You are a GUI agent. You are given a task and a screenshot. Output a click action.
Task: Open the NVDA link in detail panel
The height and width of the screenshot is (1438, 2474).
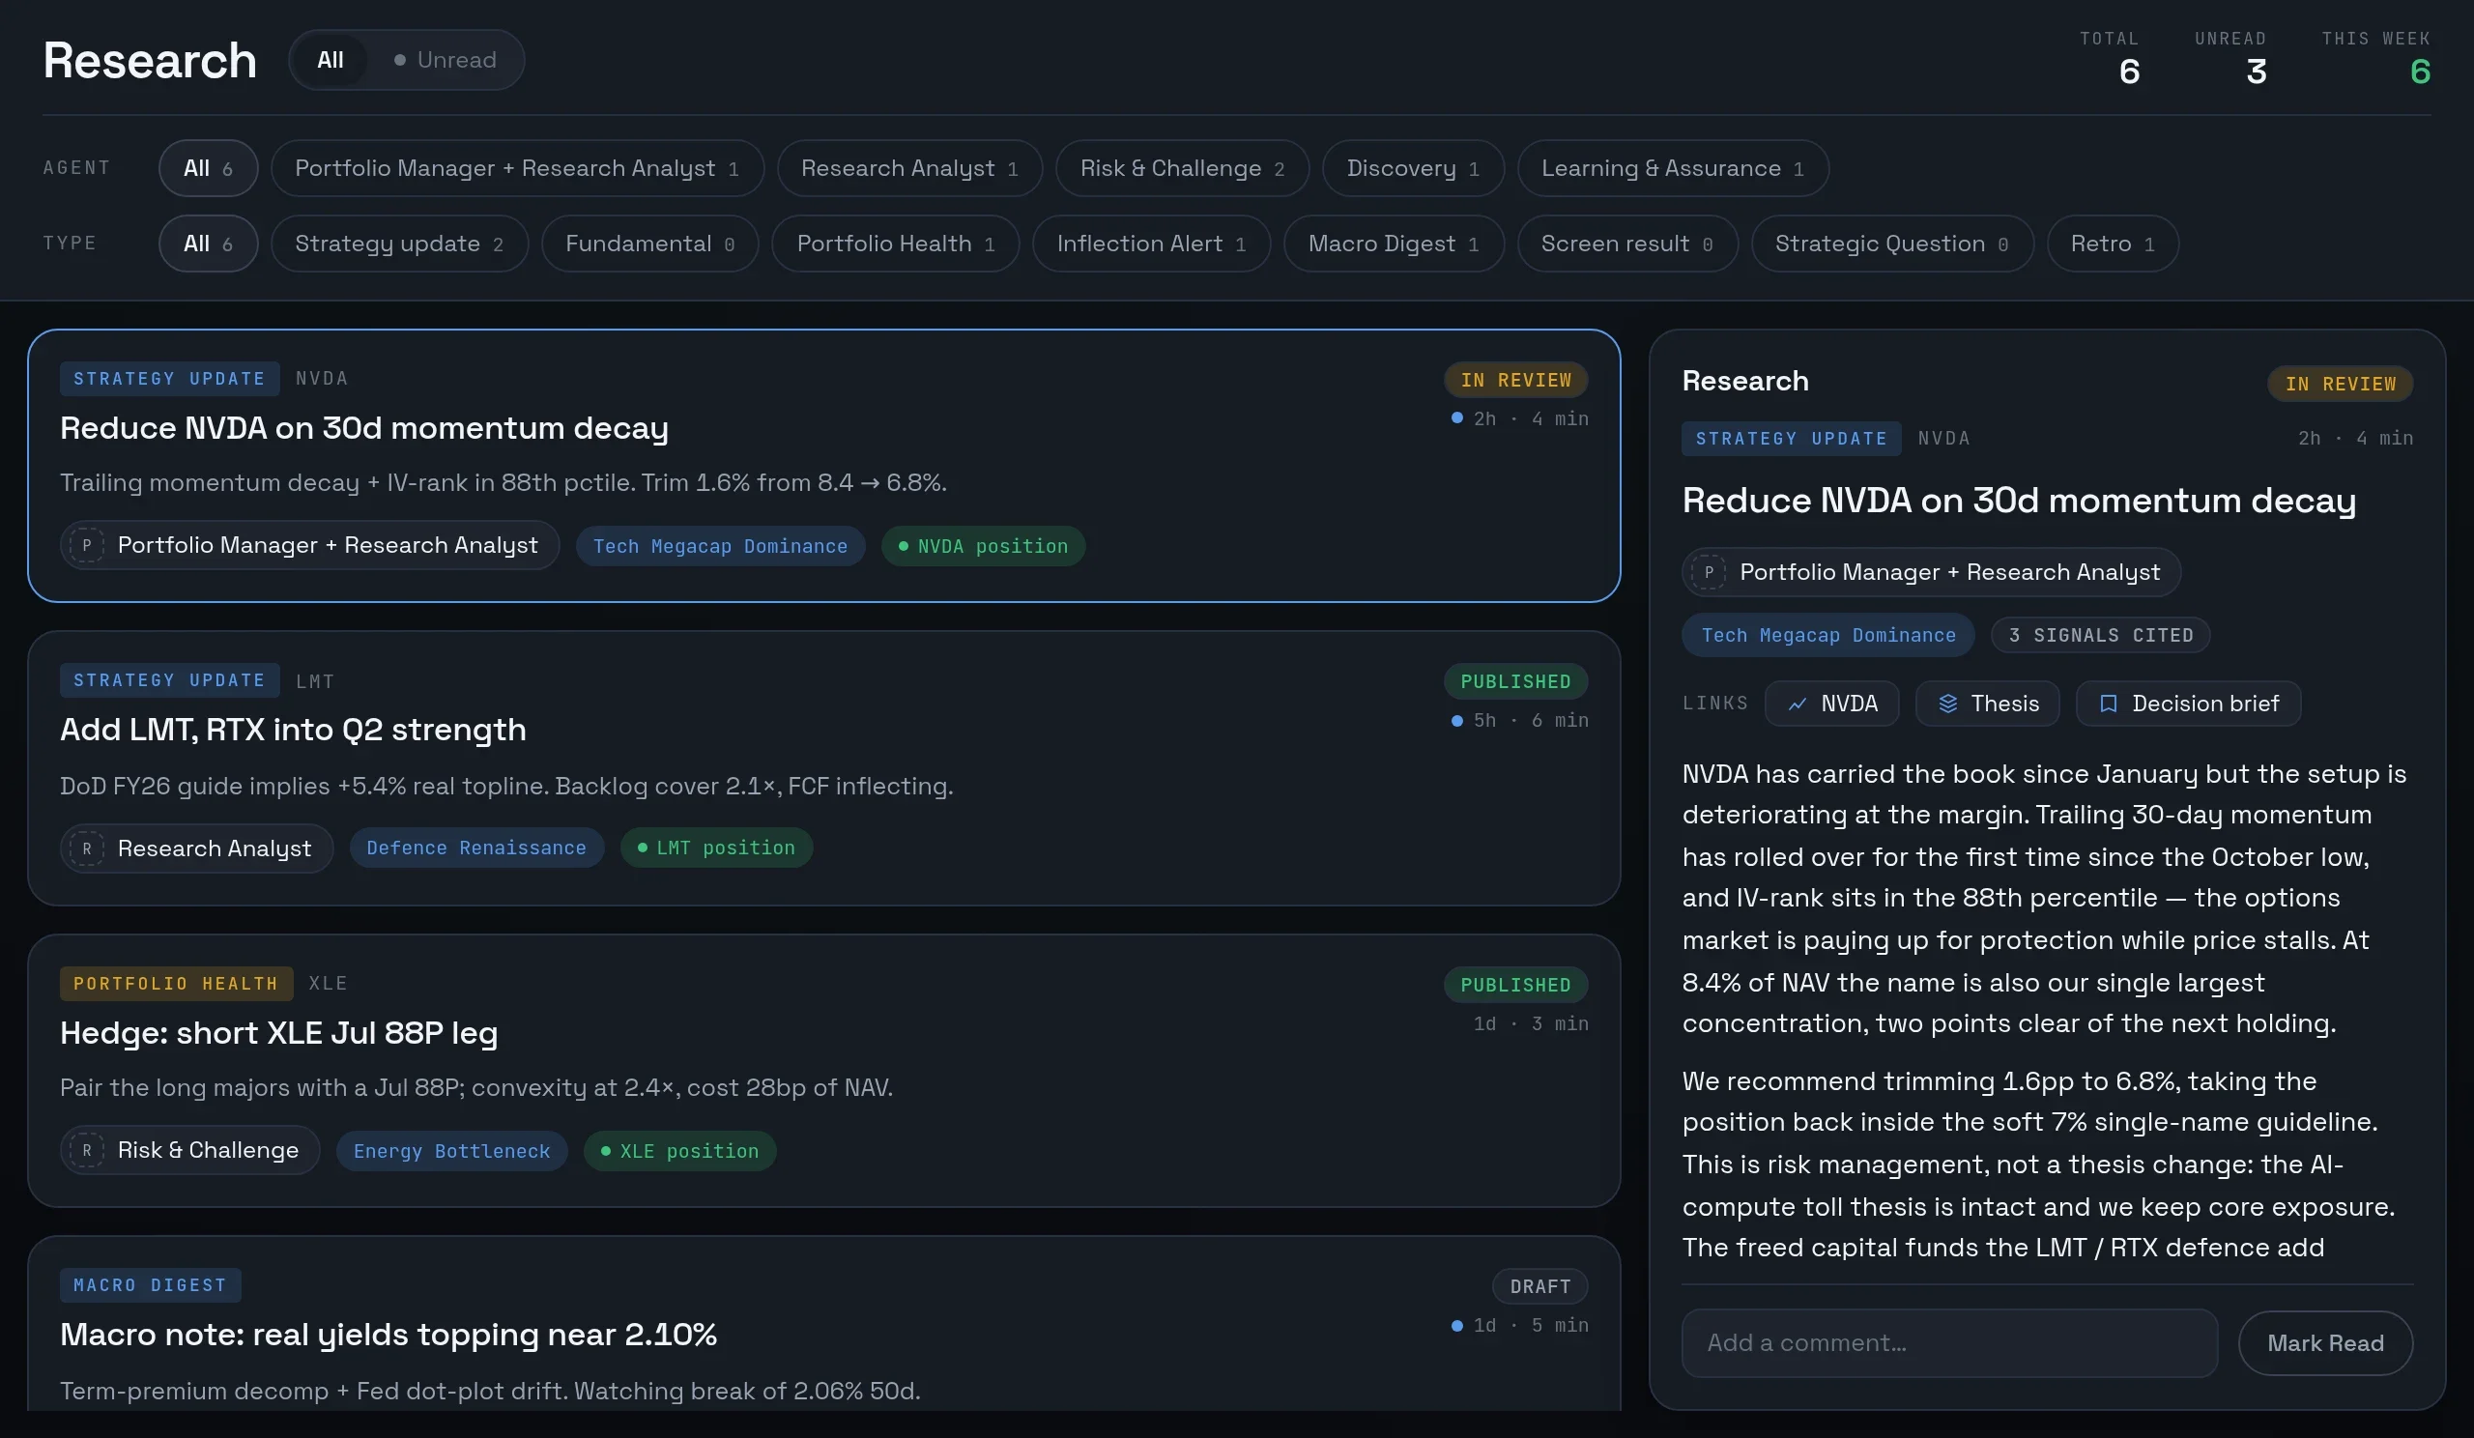pos(1831,704)
